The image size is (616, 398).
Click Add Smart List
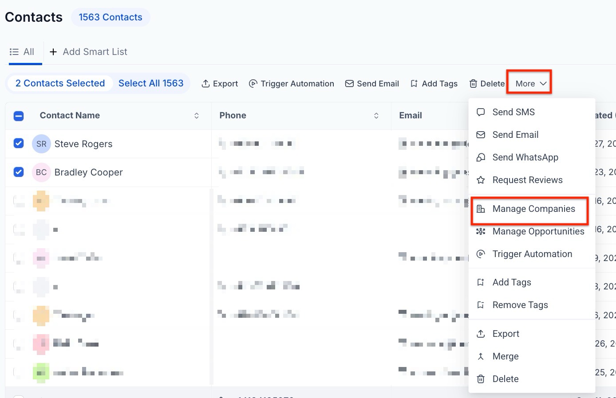pos(88,52)
